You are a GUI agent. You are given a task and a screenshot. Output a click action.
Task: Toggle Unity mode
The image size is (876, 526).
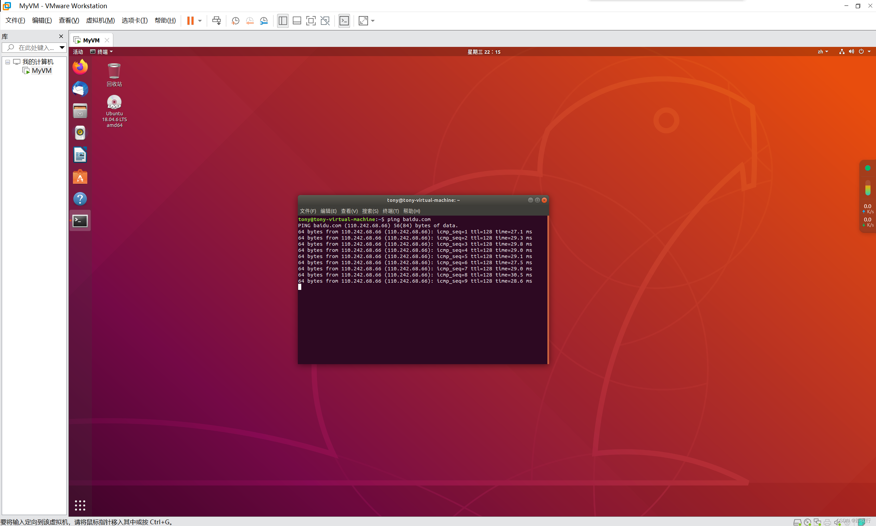coord(325,21)
